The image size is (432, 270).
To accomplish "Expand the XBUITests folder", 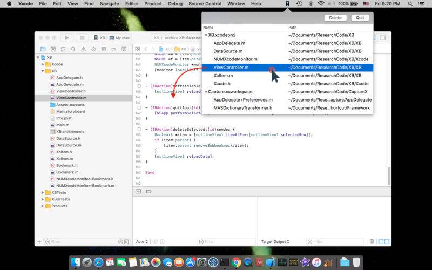I will [x=43, y=199].
